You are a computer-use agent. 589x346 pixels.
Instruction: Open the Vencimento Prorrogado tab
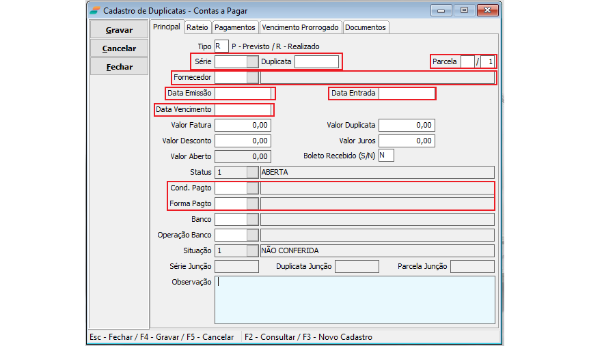(299, 27)
